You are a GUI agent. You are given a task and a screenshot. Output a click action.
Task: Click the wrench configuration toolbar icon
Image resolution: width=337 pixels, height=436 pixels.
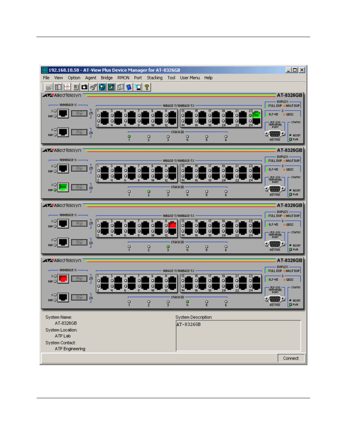(x=93, y=87)
